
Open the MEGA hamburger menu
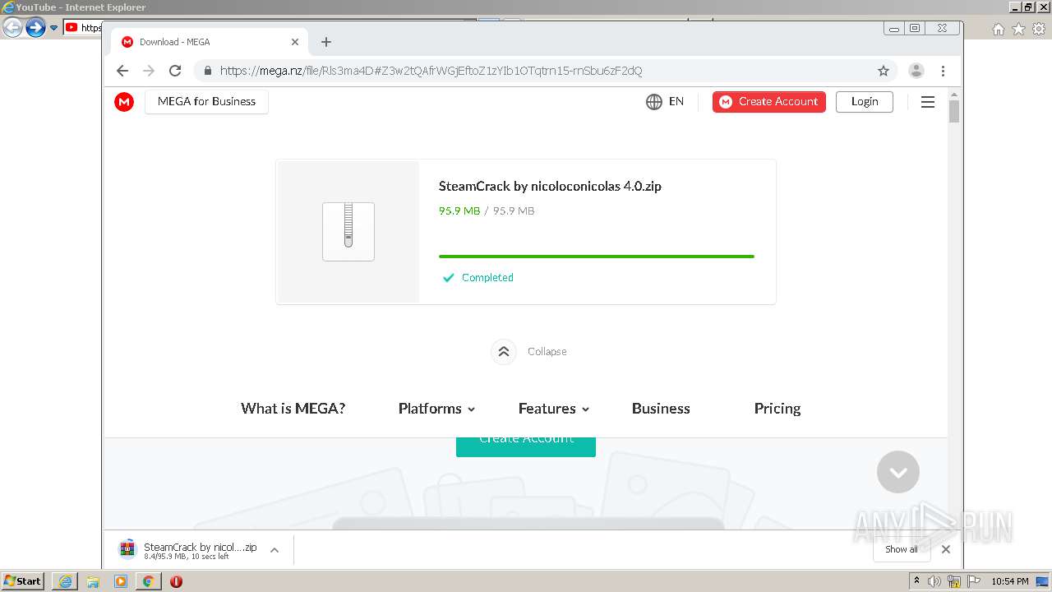pyautogui.click(x=928, y=102)
